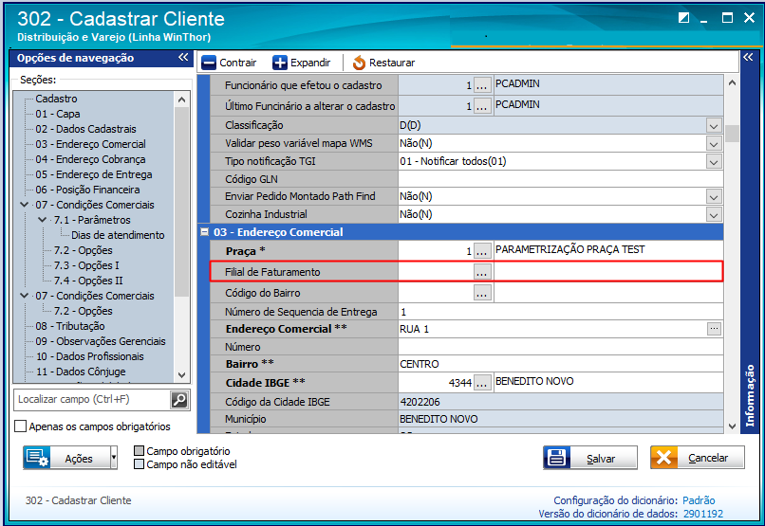Screen dimensions: 765x526
Task: Click the Localizar campo search field
Action: tap(92, 400)
